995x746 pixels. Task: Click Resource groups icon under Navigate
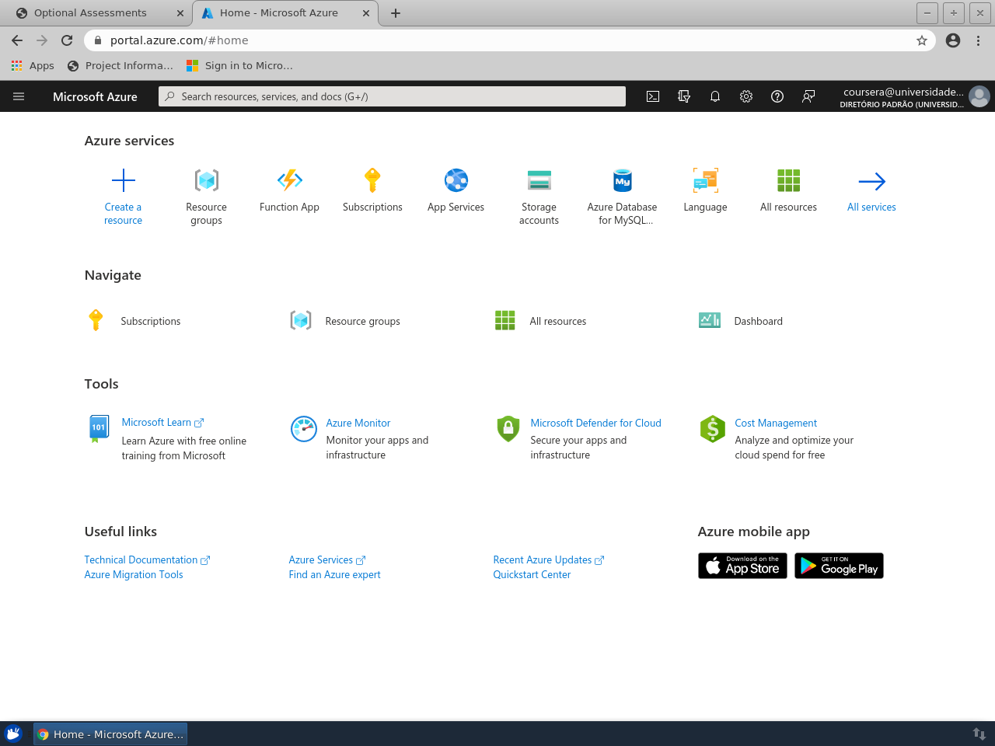(301, 320)
